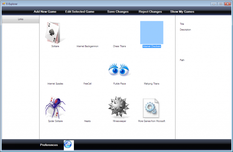Select the More Games from Microsoft gear icon
Image resolution: width=233 pixels, height=152 pixels.
click(151, 108)
